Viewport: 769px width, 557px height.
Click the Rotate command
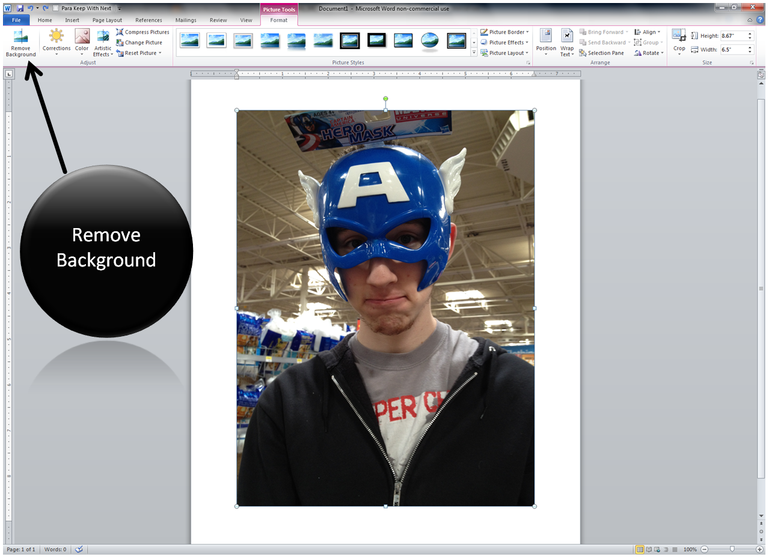[649, 53]
